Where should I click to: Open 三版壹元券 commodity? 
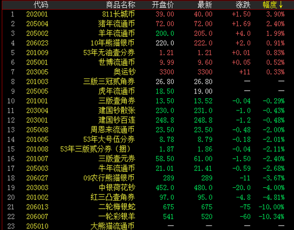pyautogui.click(x=117, y=158)
